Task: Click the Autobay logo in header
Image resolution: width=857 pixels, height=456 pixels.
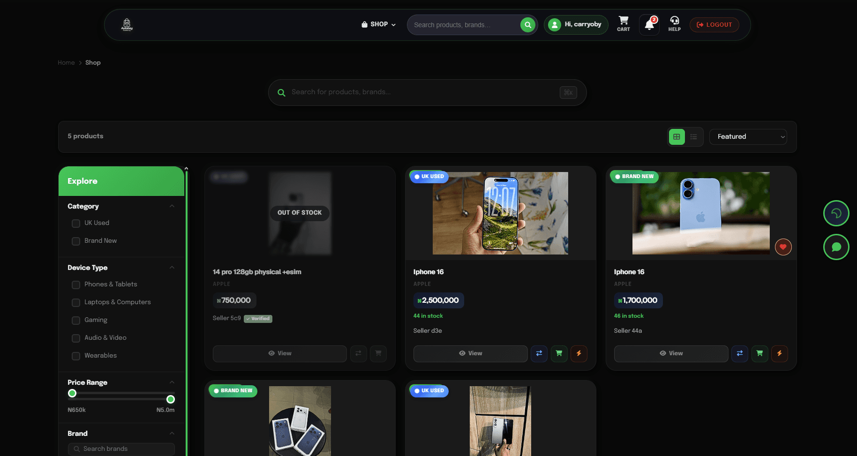Action: coord(127,24)
